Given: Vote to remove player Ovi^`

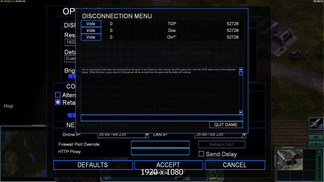Looking at the screenshot, I should pos(91,37).
